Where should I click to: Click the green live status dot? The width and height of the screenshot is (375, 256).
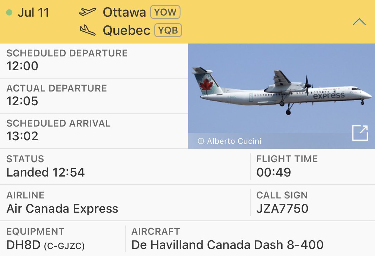point(9,13)
